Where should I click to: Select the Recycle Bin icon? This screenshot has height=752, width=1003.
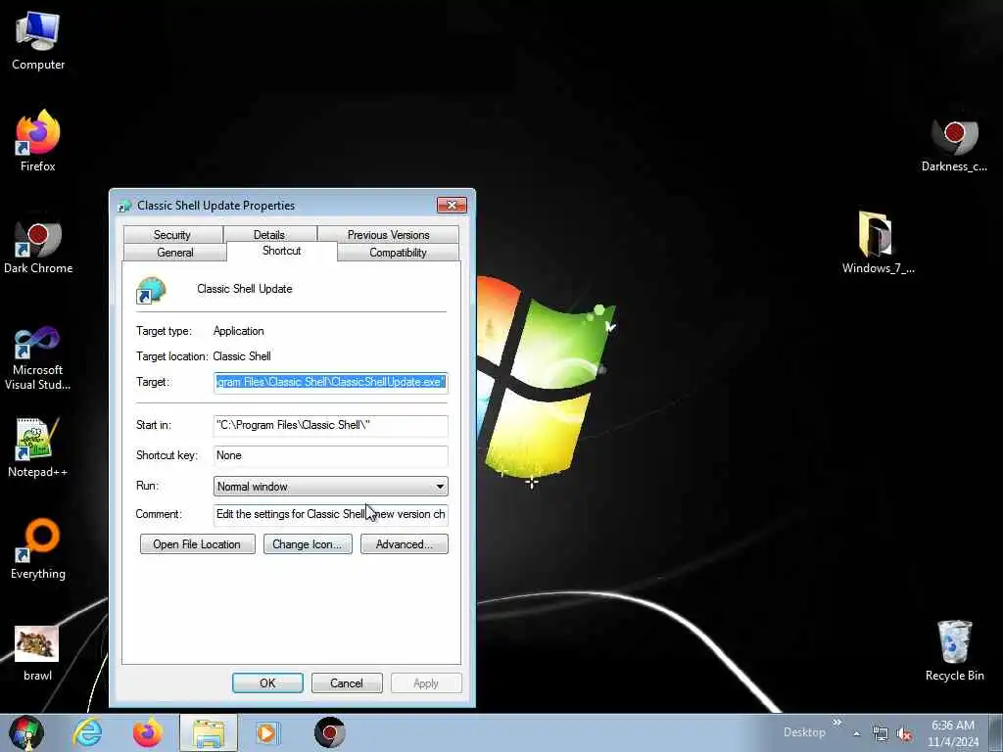954,650
